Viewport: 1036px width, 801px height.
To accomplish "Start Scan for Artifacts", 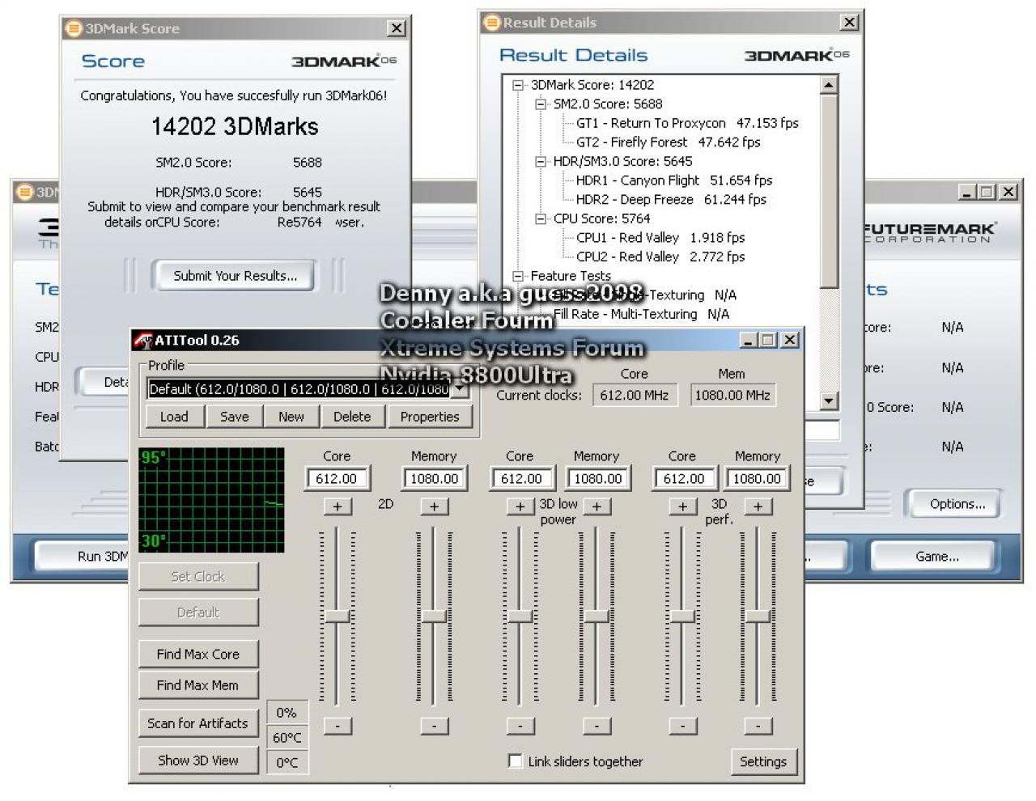I will (x=198, y=723).
